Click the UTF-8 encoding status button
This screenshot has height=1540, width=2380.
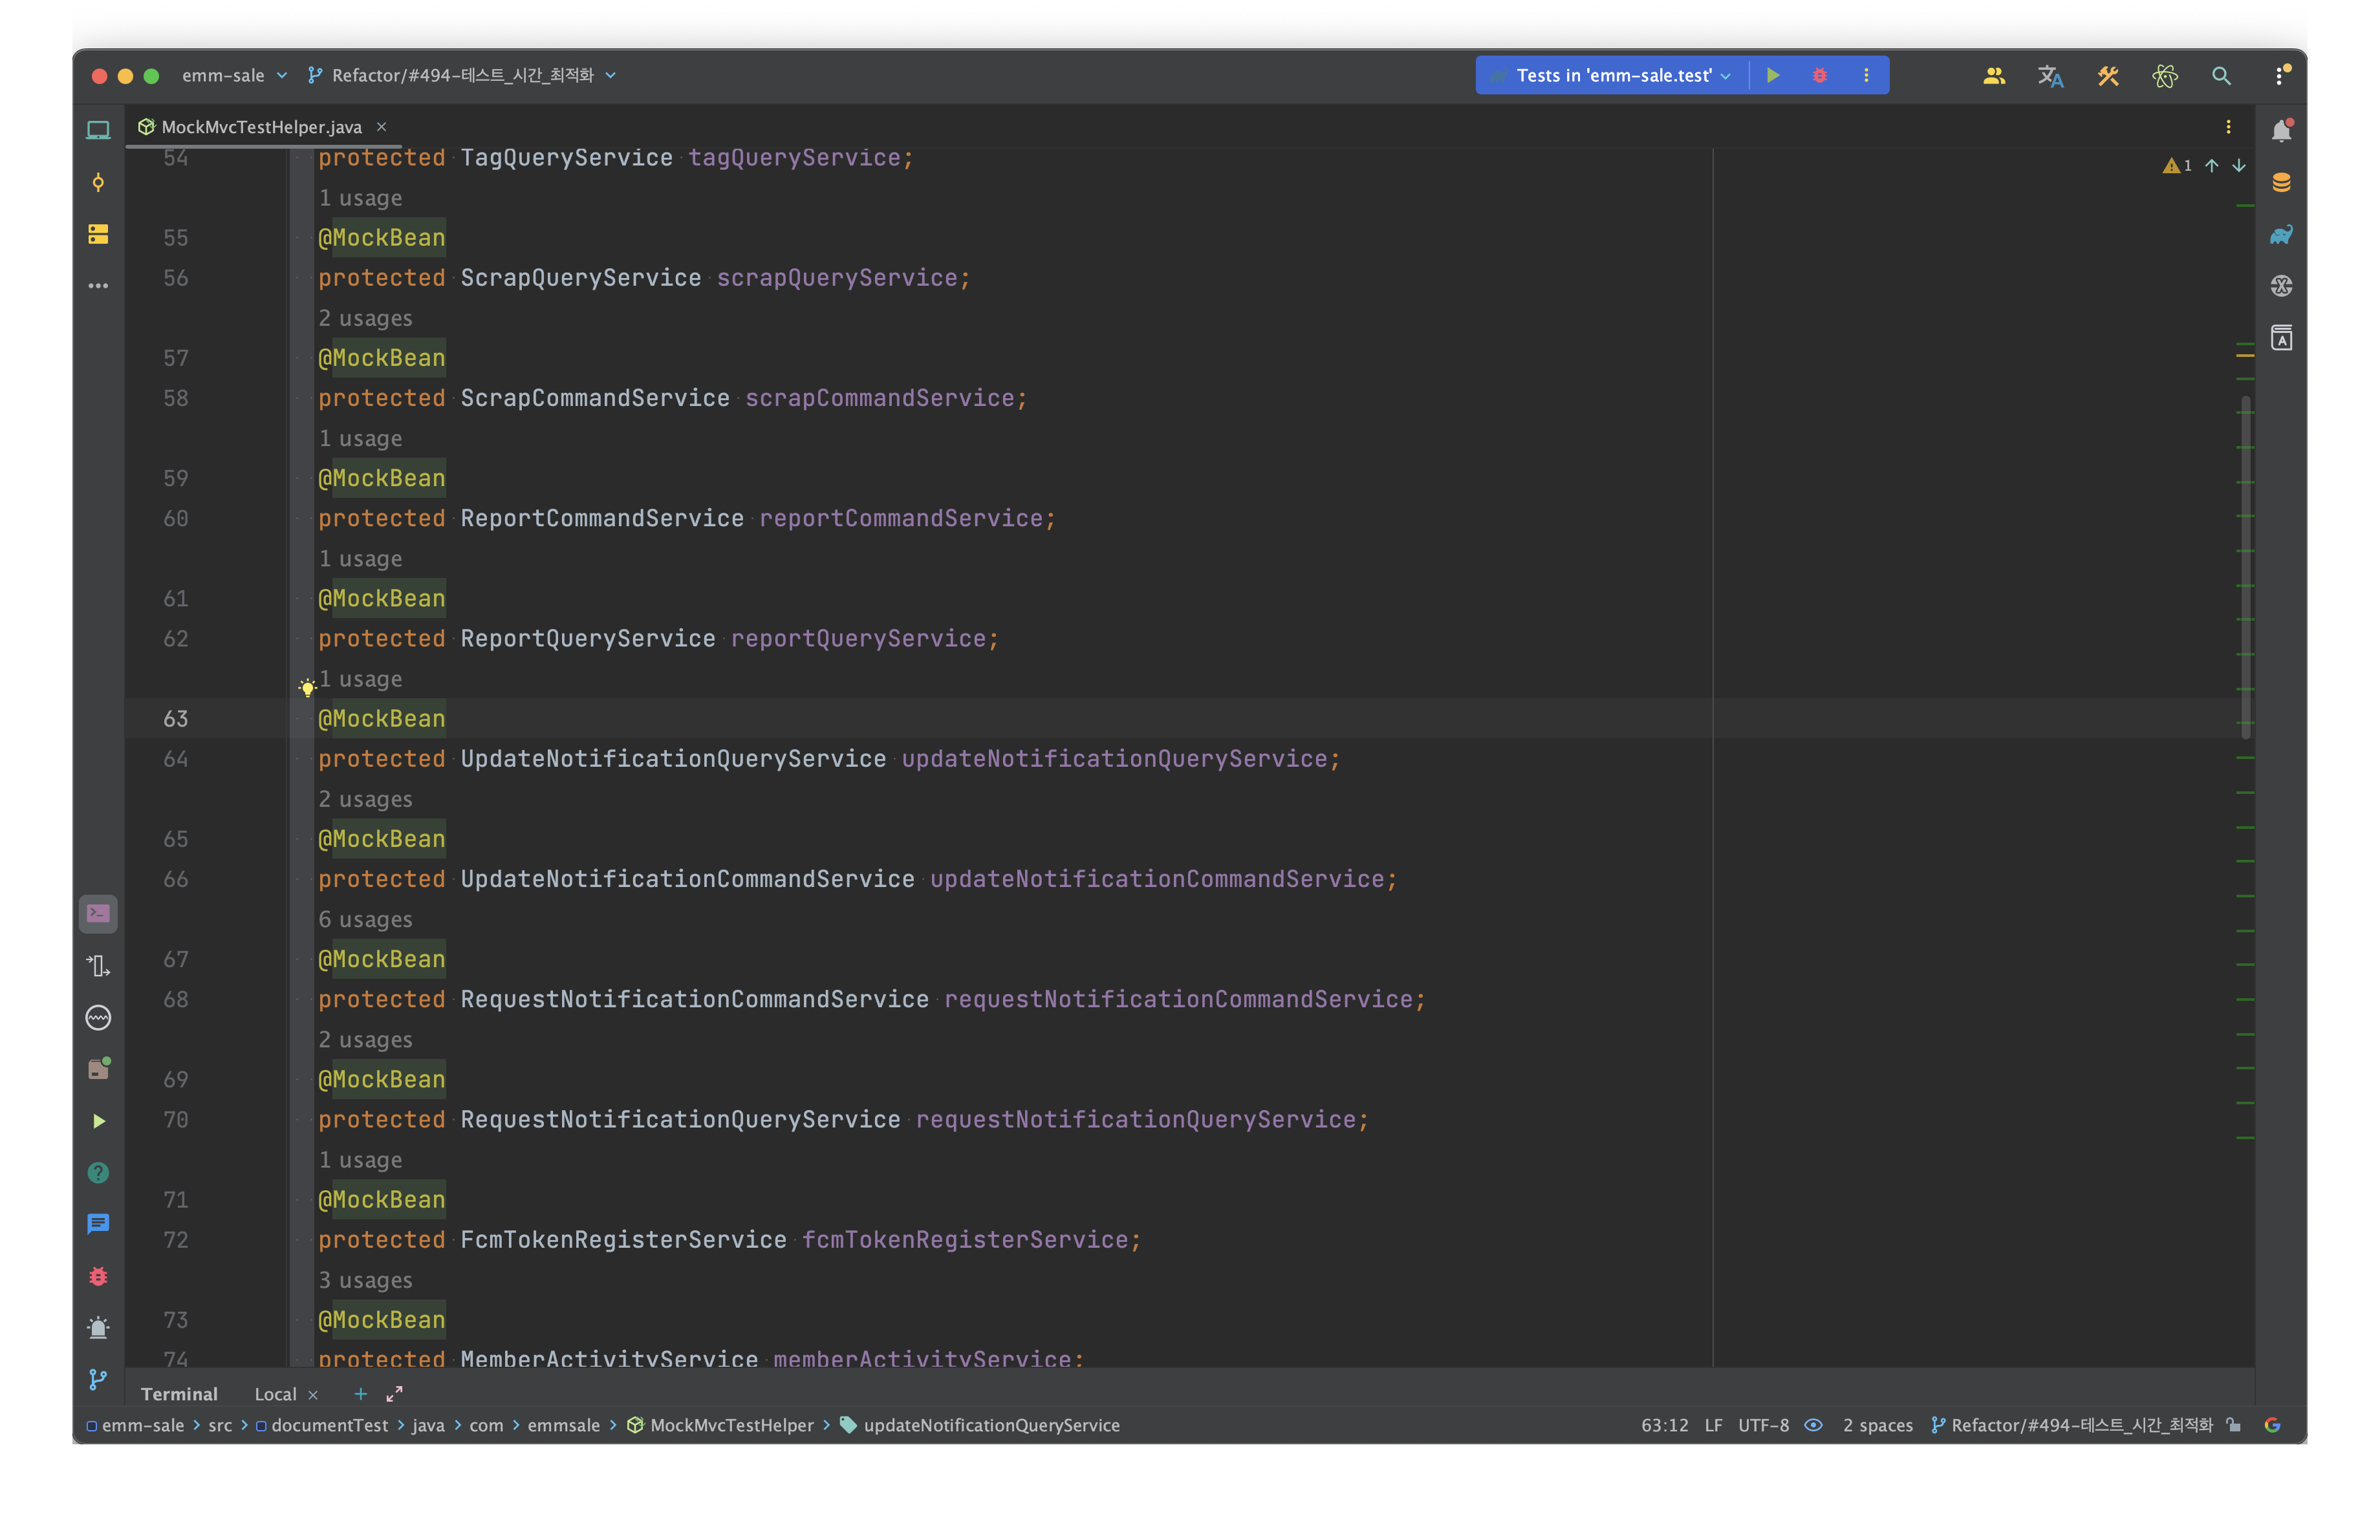click(x=1763, y=1425)
